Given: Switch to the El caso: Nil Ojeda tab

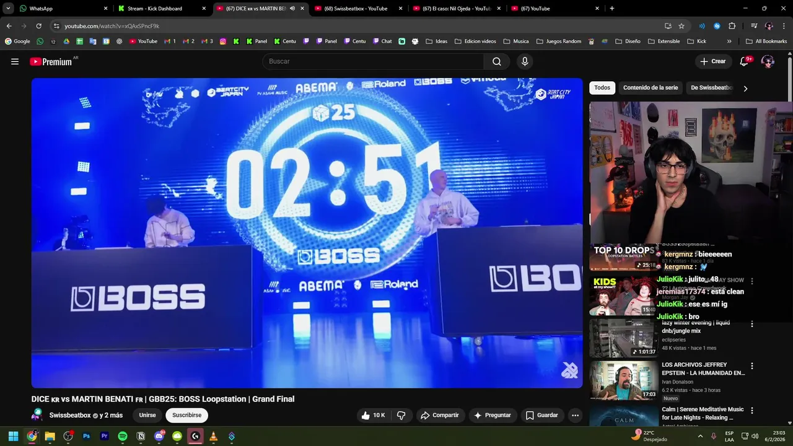Looking at the screenshot, I should 457,9.
